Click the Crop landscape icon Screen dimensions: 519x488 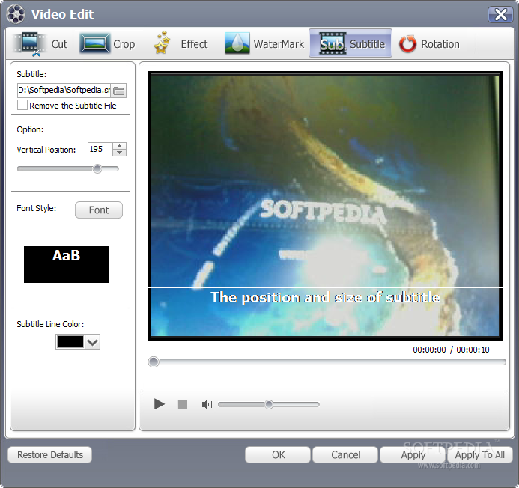point(94,43)
